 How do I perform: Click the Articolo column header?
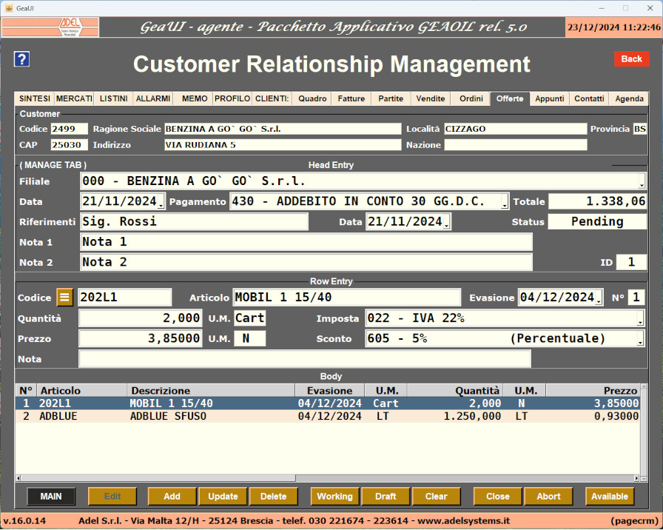(82, 390)
